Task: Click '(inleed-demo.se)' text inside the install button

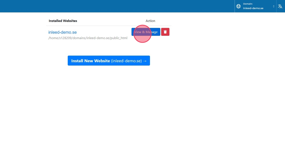Action: 126,61
